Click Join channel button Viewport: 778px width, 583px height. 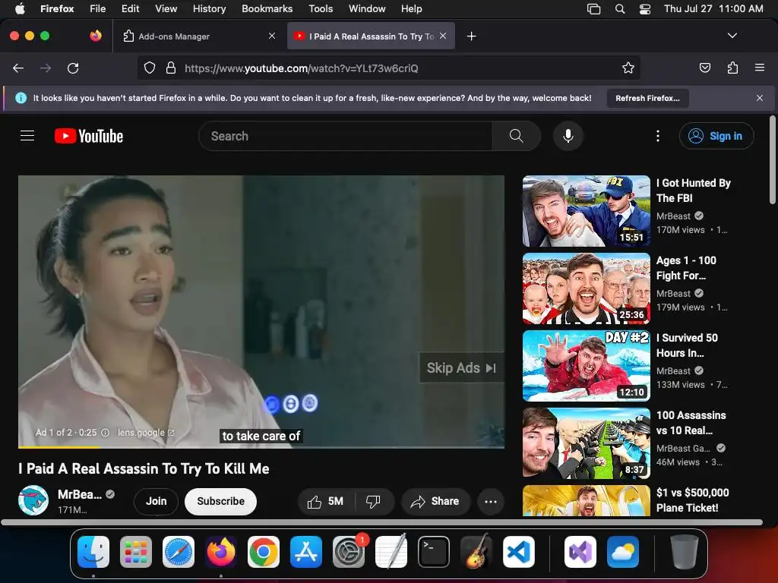pos(157,502)
